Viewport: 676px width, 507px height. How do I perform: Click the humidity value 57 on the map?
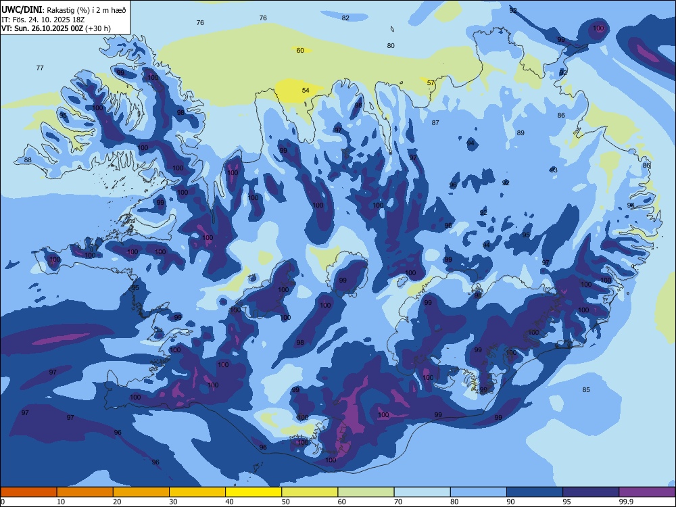(431, 82)
